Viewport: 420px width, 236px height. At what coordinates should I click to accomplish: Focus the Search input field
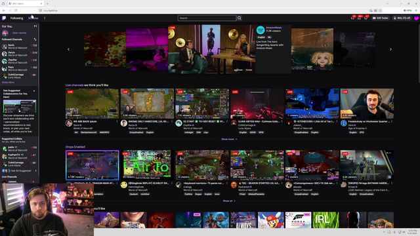207,18
